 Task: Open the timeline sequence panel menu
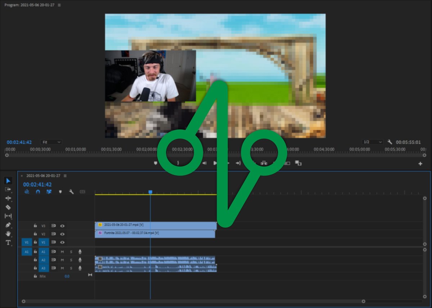[65, 176]
